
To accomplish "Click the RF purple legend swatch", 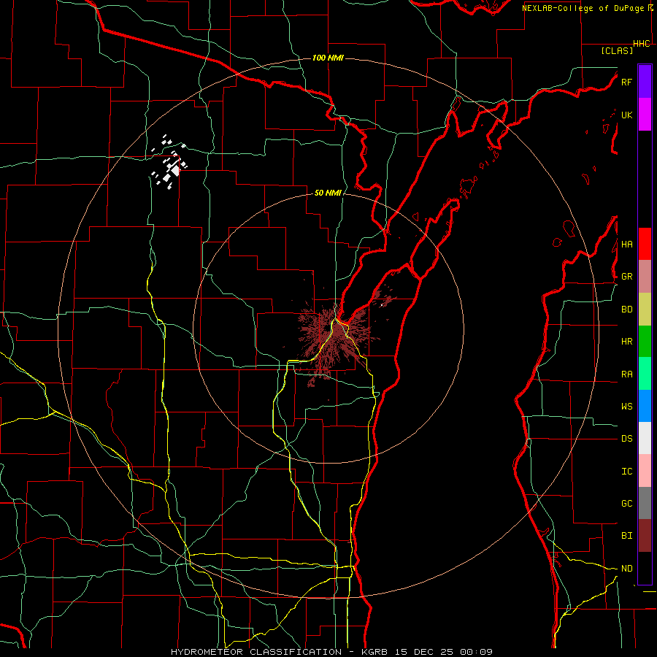I will point(645,82).
